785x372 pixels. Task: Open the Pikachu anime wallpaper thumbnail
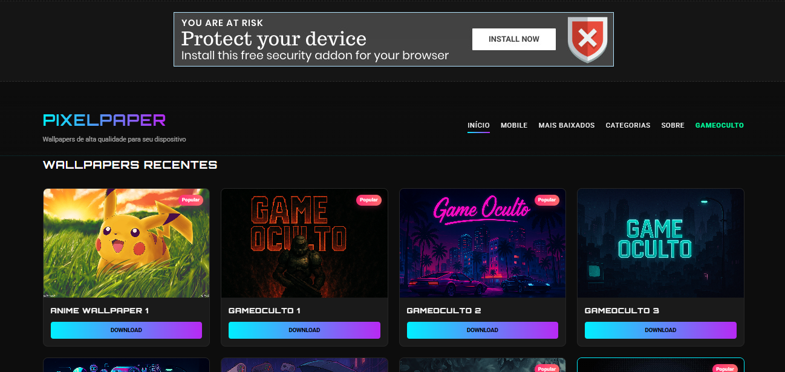click(126, 243)
